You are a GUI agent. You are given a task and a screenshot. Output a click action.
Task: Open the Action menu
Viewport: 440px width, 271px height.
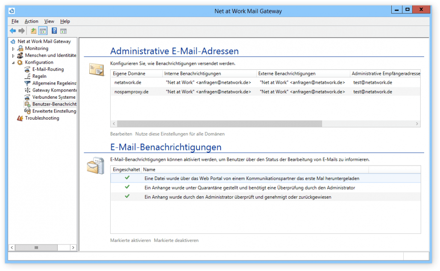click(x=31, y=21)
